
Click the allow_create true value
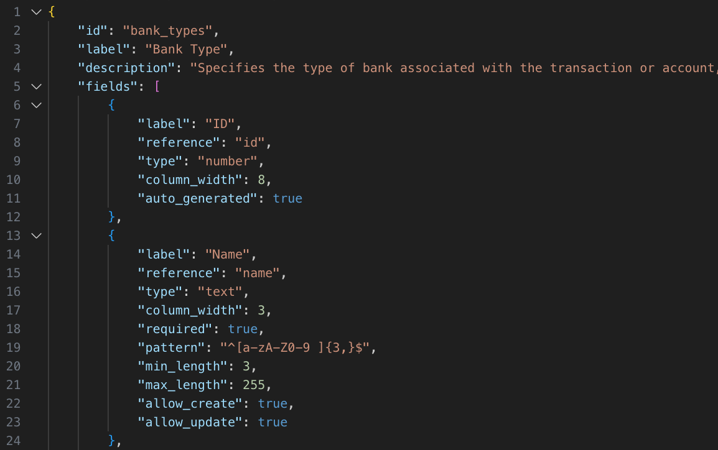coord(273,403)
